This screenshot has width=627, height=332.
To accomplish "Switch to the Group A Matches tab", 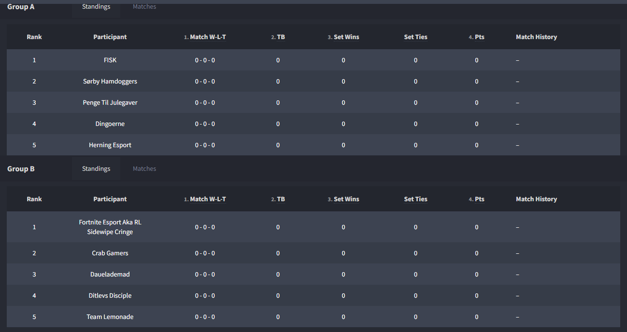I will point(144,7).
